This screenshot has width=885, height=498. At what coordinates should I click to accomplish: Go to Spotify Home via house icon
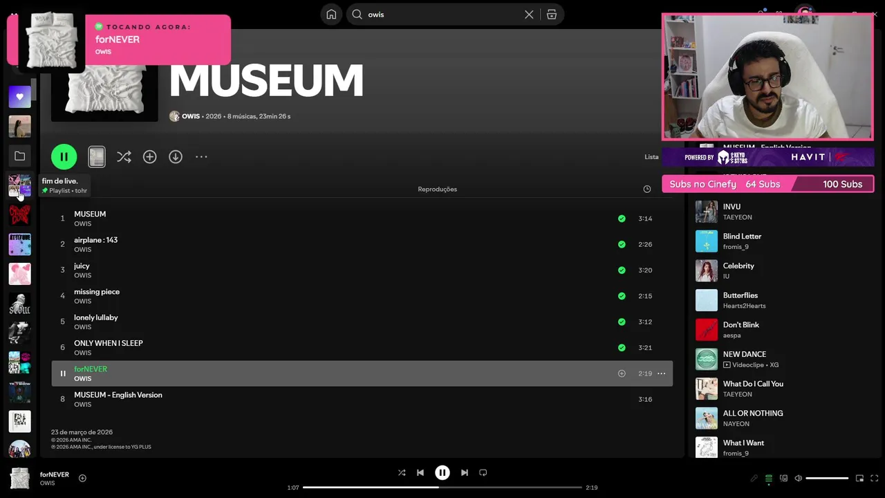coord(331,15)
